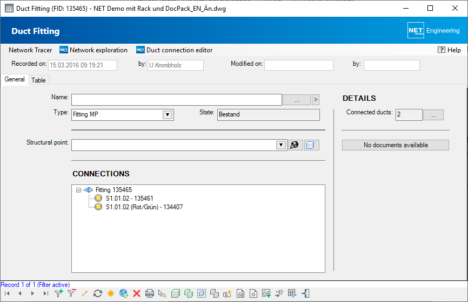The image size is (468, 302).
Task: Open the Network Tracer menu item
Action: click(x=30, y=50)
